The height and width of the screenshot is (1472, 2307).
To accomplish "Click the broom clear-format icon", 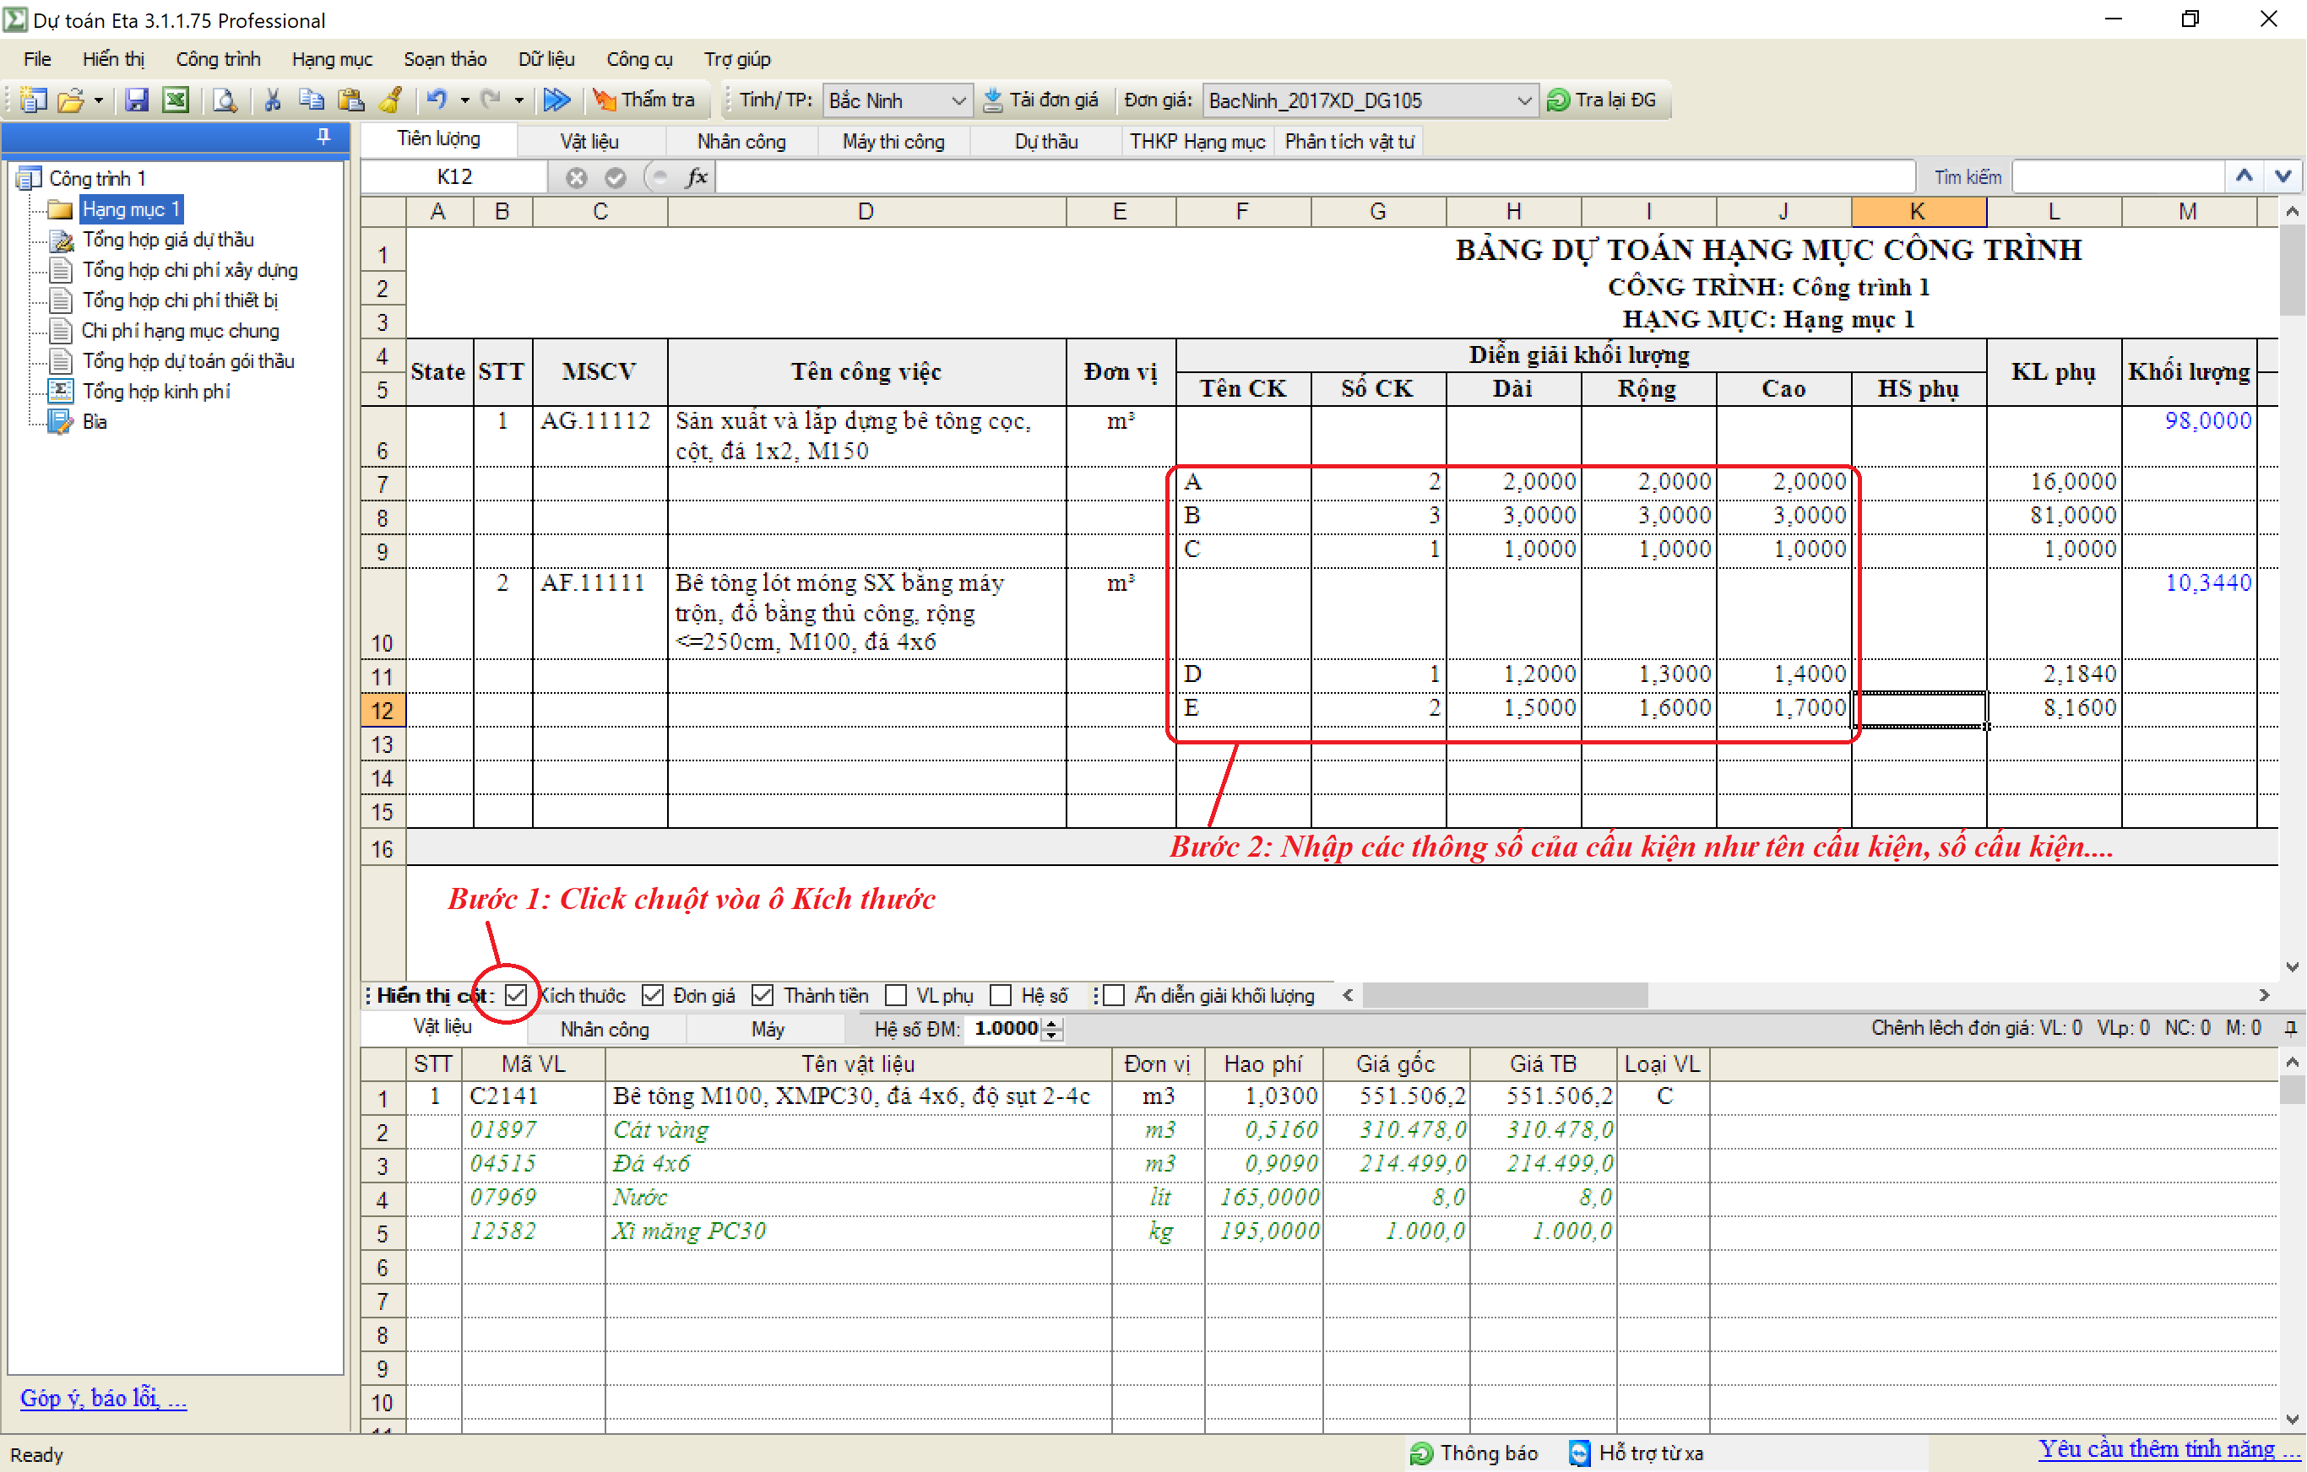I will coord(391,100).
